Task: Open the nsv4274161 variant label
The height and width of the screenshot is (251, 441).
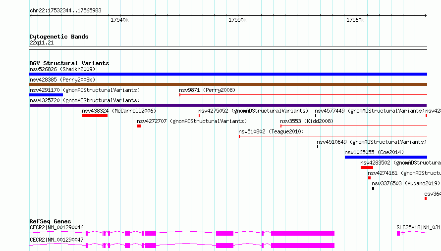Action: point(404,173)
